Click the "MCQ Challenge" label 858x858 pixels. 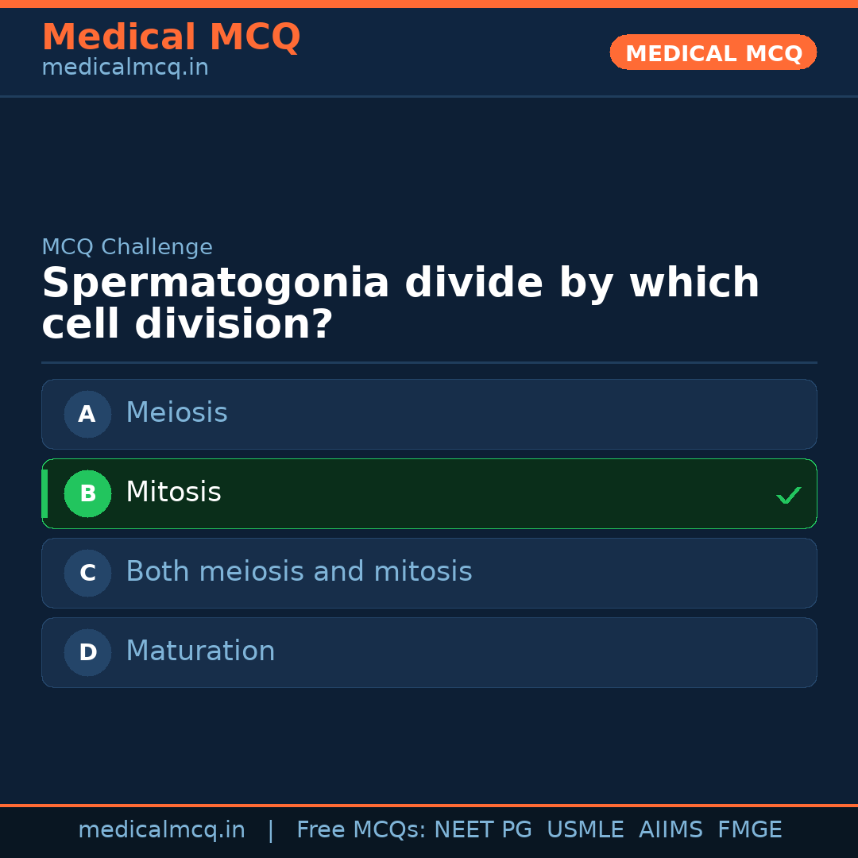(127, 247)
